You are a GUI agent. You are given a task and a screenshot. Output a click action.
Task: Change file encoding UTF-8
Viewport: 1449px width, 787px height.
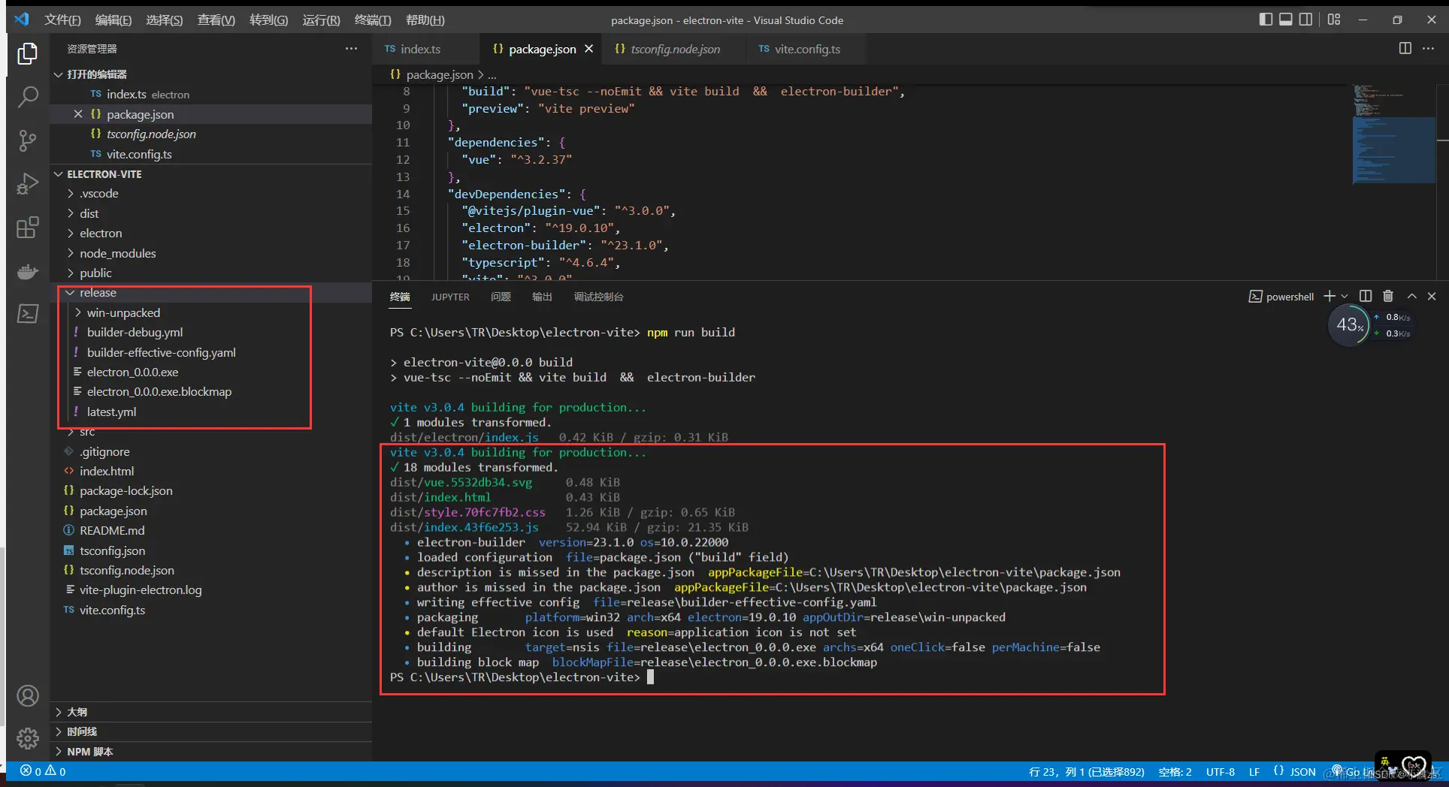coord(1221,772)
